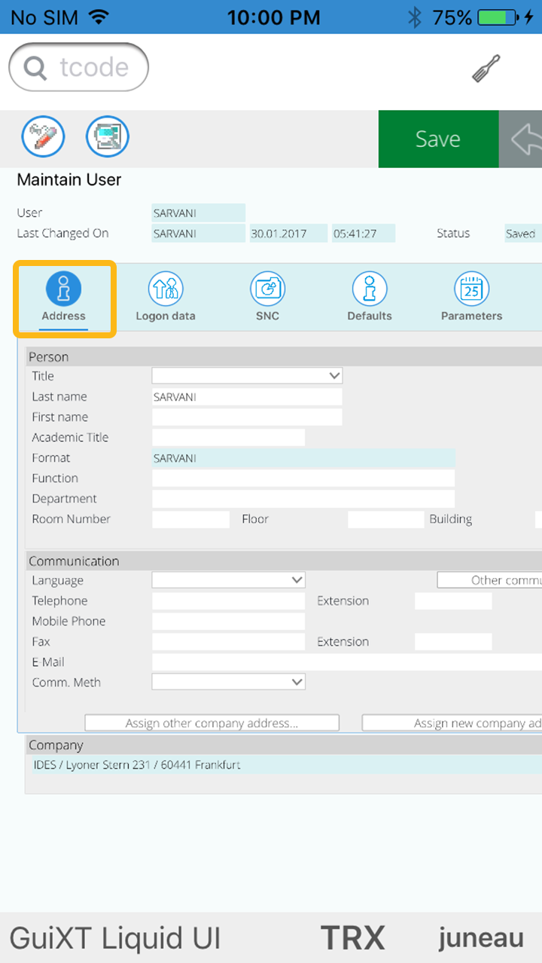This screenshot has height=963, width=542.
Task: Click Assign other company address button
Action: [212, 723]
